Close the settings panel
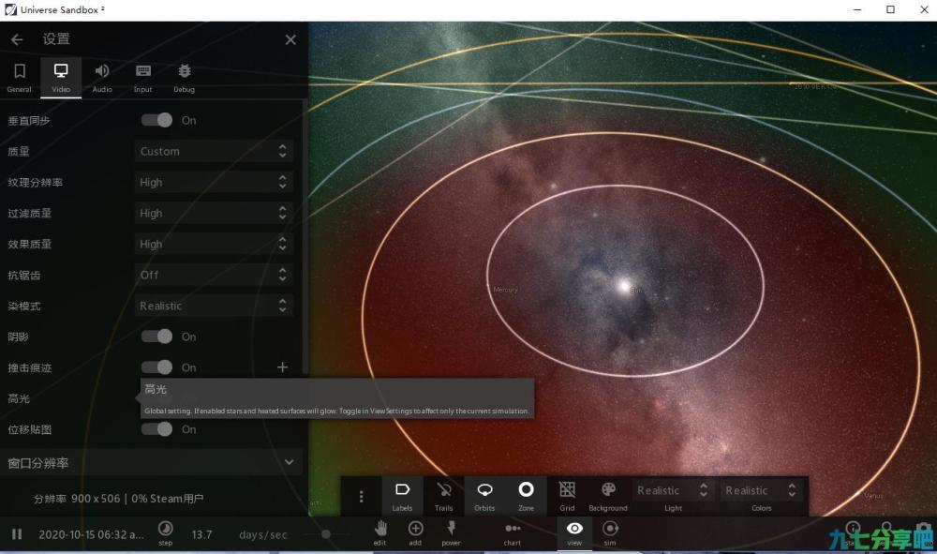937x554 pixels. pos(290,39)
